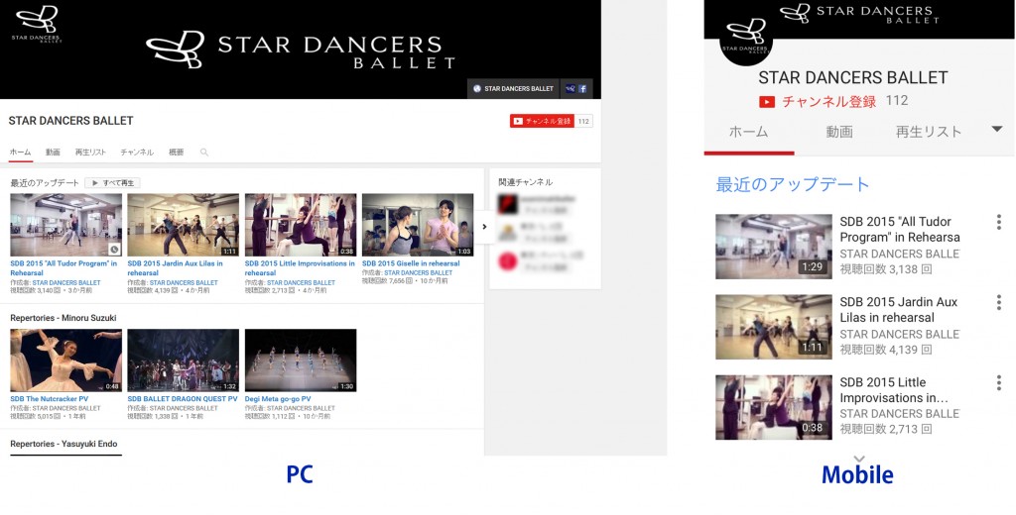Image resolution: width=1016 pixels, height=515 pixels.
Task: Switch to the 動画 tab on PC
Action: click(53, 153)
